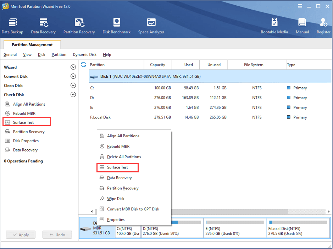Open the Manual

coord(302,26)
